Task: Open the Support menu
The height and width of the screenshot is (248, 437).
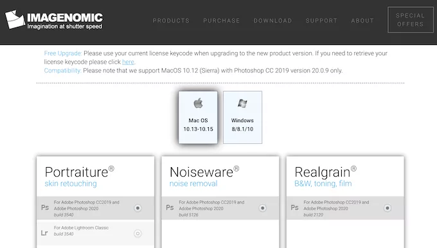Action: click(x=321, y=21)
